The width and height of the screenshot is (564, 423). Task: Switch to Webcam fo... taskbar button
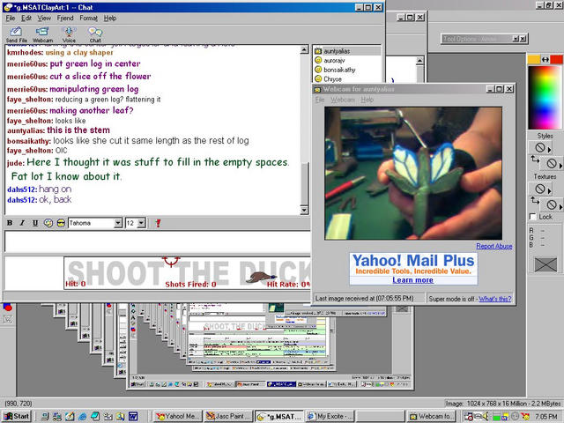(432, 416)
